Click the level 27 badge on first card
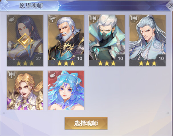The height and width of the screenshot is (136, 173). [x=38, y=58]
